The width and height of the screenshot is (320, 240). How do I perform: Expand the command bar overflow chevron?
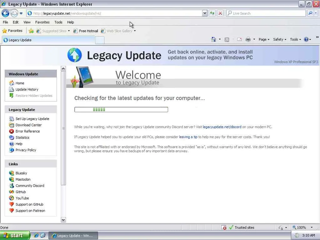[x=317, y=37]
